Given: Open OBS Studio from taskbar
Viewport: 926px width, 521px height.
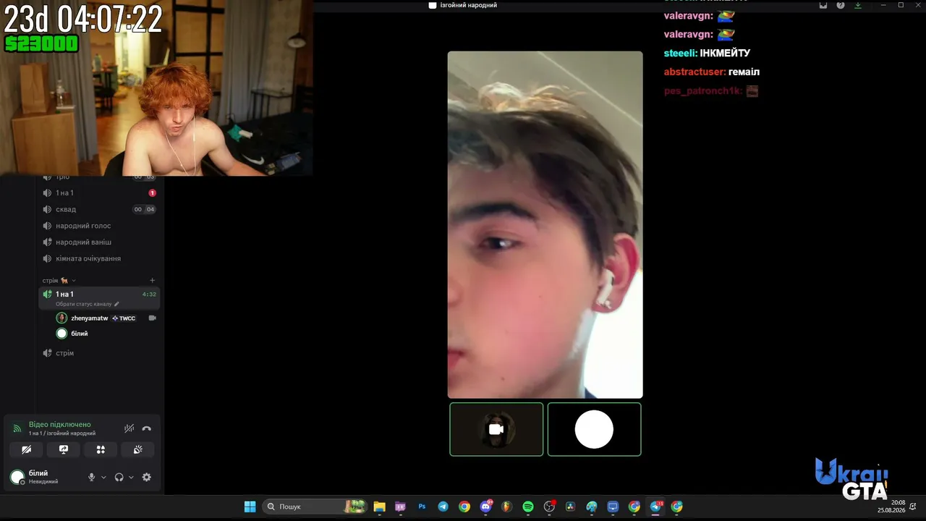Looking at the screenshot, I should [550, 507].
